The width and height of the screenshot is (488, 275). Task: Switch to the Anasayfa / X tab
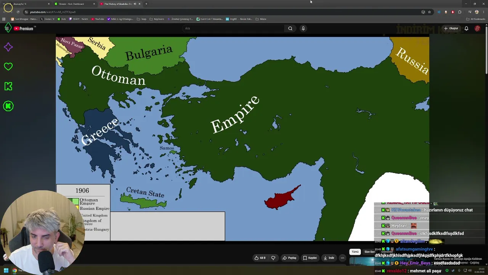(30, 4)
